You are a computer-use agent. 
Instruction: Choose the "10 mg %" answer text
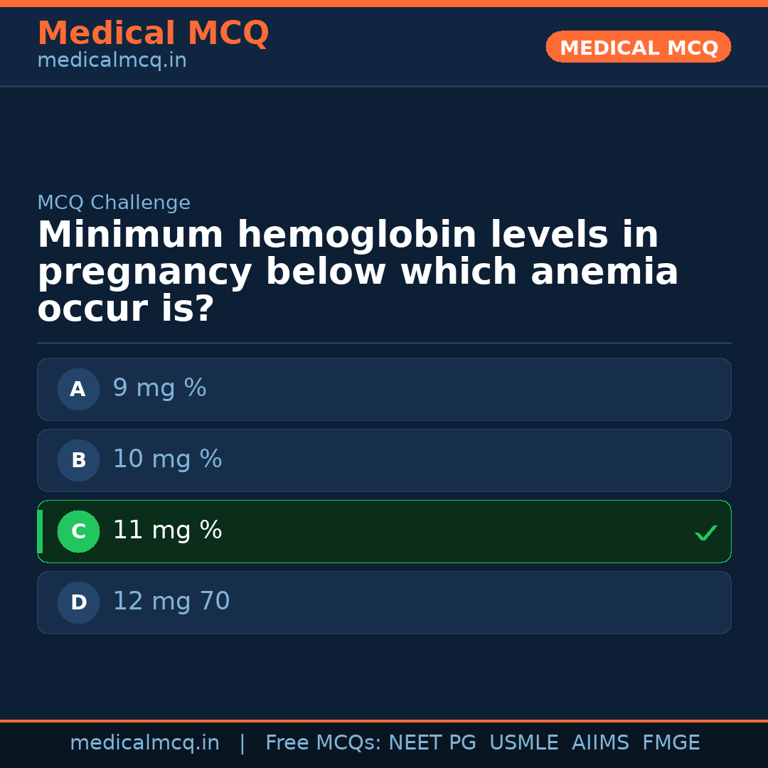167,459
